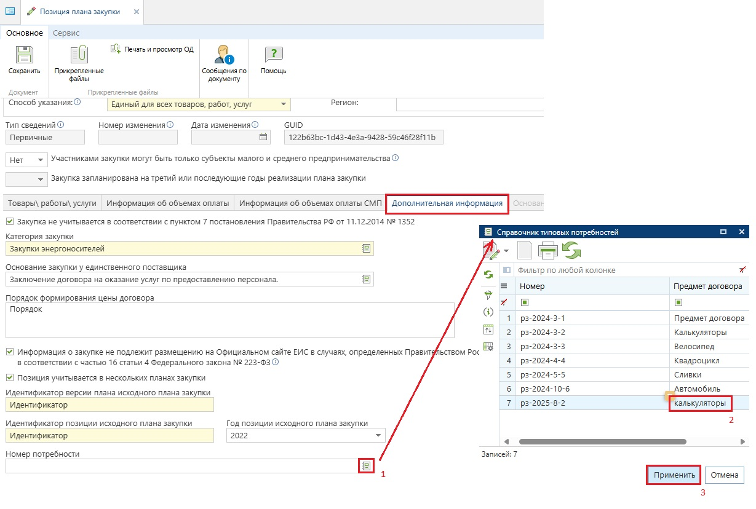Open the Нет dropdown for СМП participants
Viewport: 756px width, 509px height.
(x=41, y=160)
